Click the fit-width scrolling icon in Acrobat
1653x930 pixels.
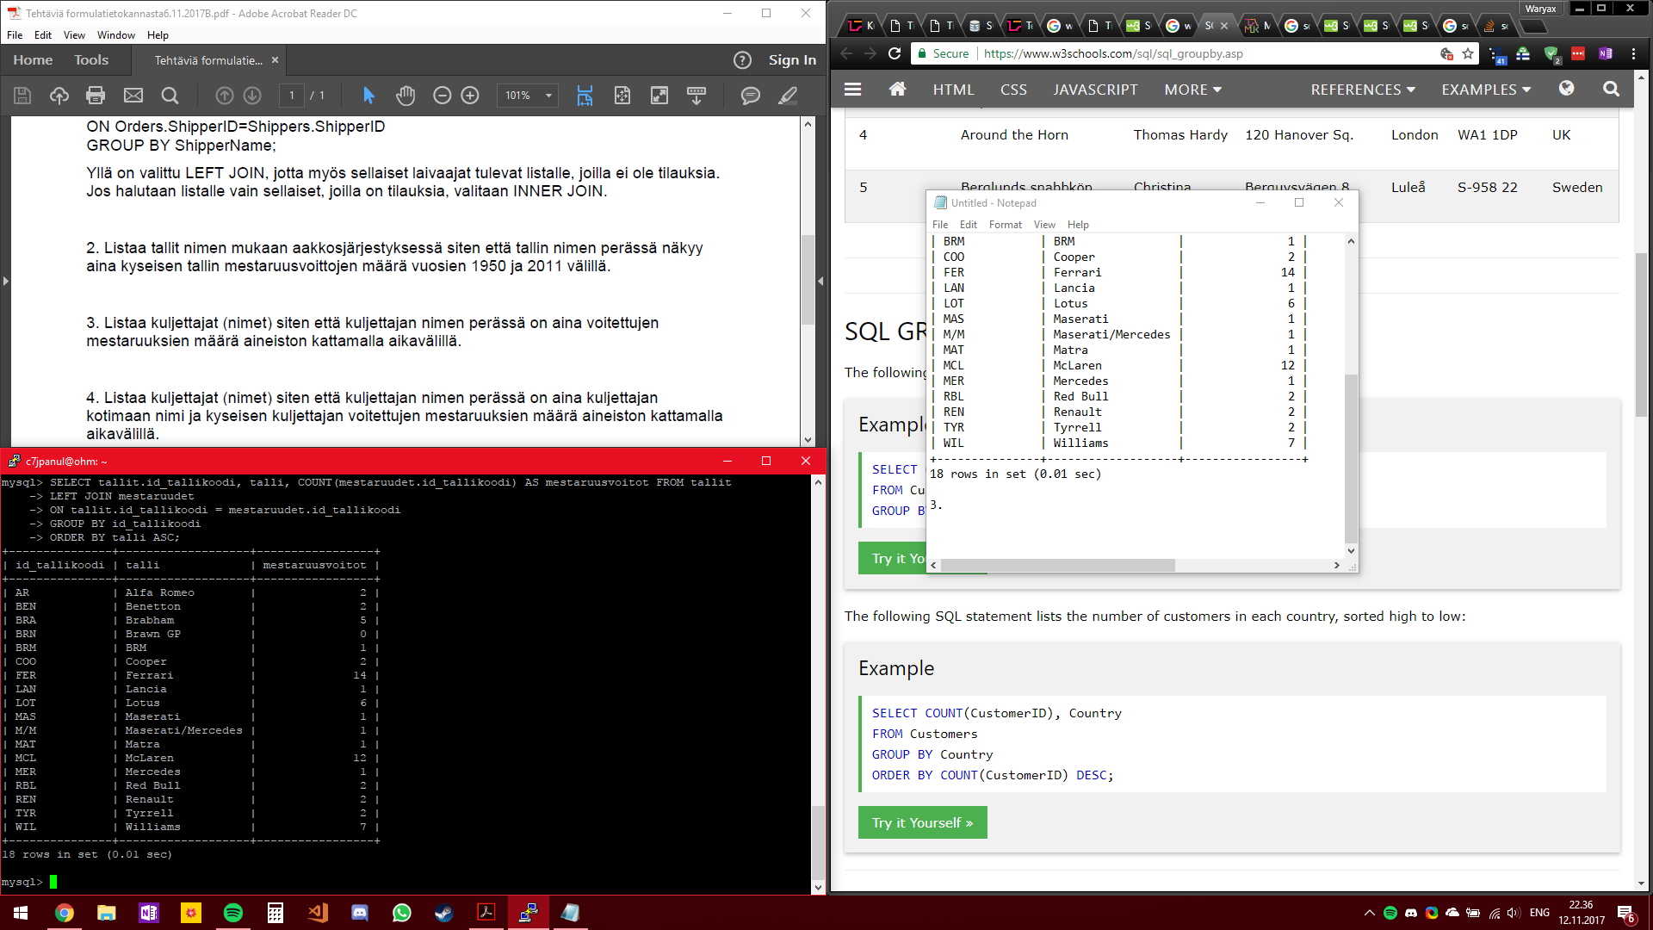tap(585, 96)
